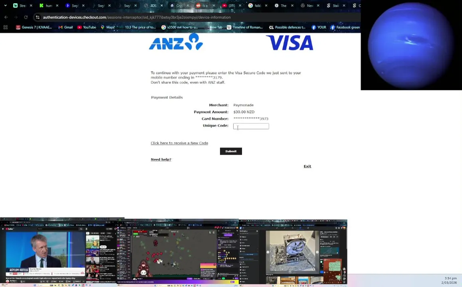Open the tab search chevron in Chrome

click(x=5, y=5)
